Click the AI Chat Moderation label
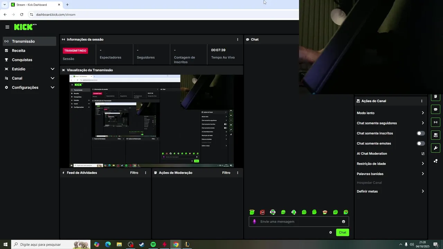 (x=372, y=154)
